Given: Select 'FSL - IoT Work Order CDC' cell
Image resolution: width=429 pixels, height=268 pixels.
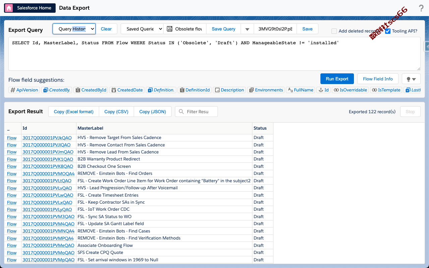Looking at the screenshot, I should 164,209.
